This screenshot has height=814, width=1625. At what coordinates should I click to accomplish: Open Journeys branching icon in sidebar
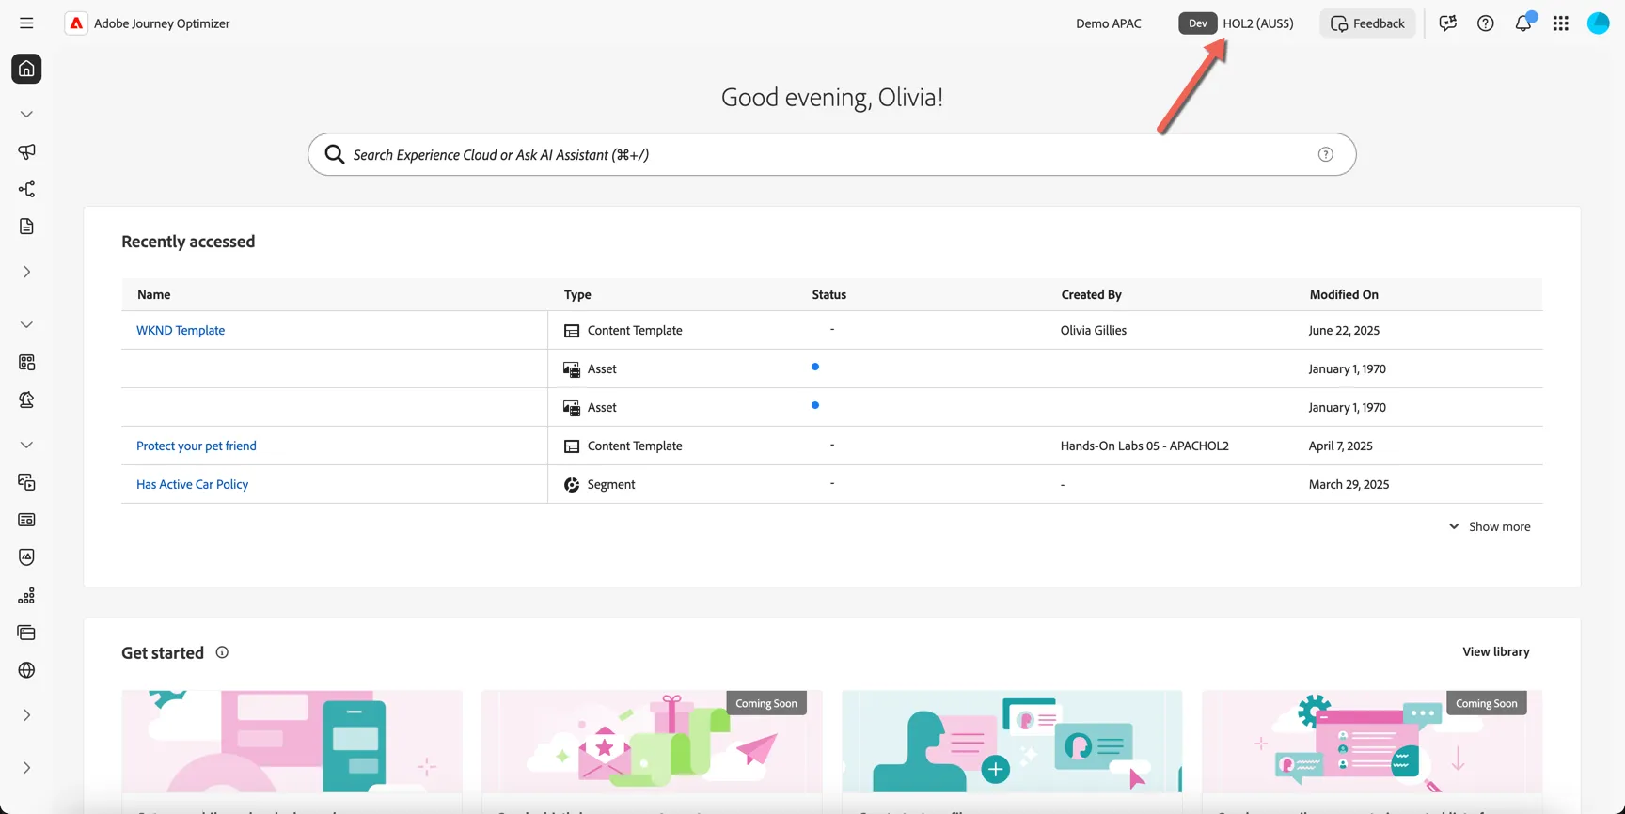pos(26,189)
